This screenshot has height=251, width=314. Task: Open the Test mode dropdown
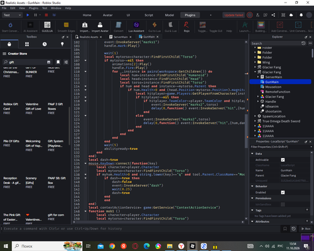pyautogui.click(x=12, y=15)
